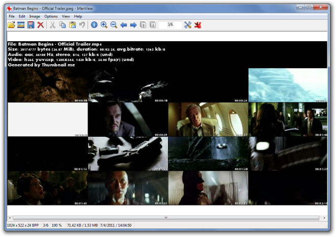Open the Image menu
The width and height of the screenshot is (336, 237).
[x=35, y=16]
